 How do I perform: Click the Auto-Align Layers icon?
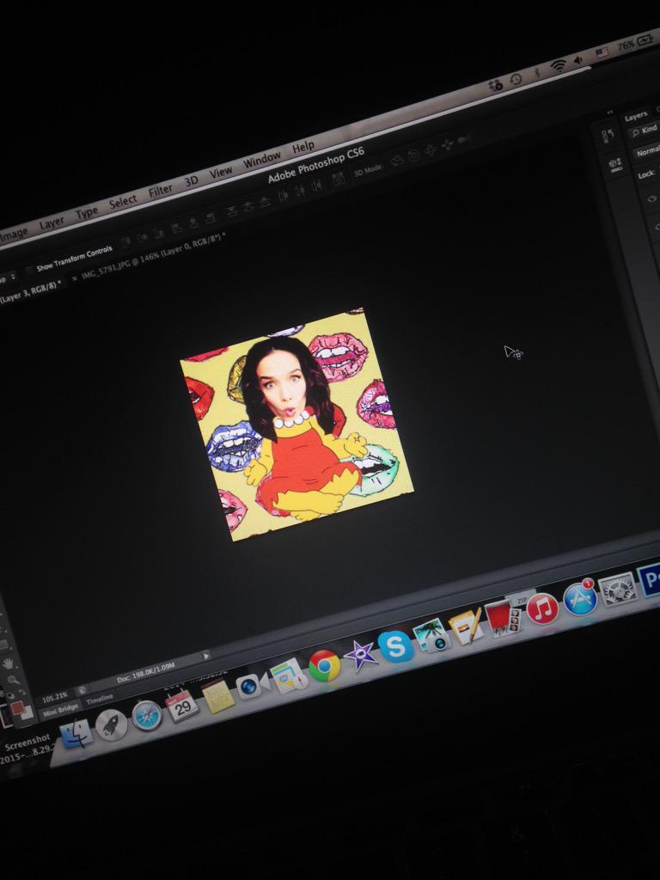tap(339, 179)
